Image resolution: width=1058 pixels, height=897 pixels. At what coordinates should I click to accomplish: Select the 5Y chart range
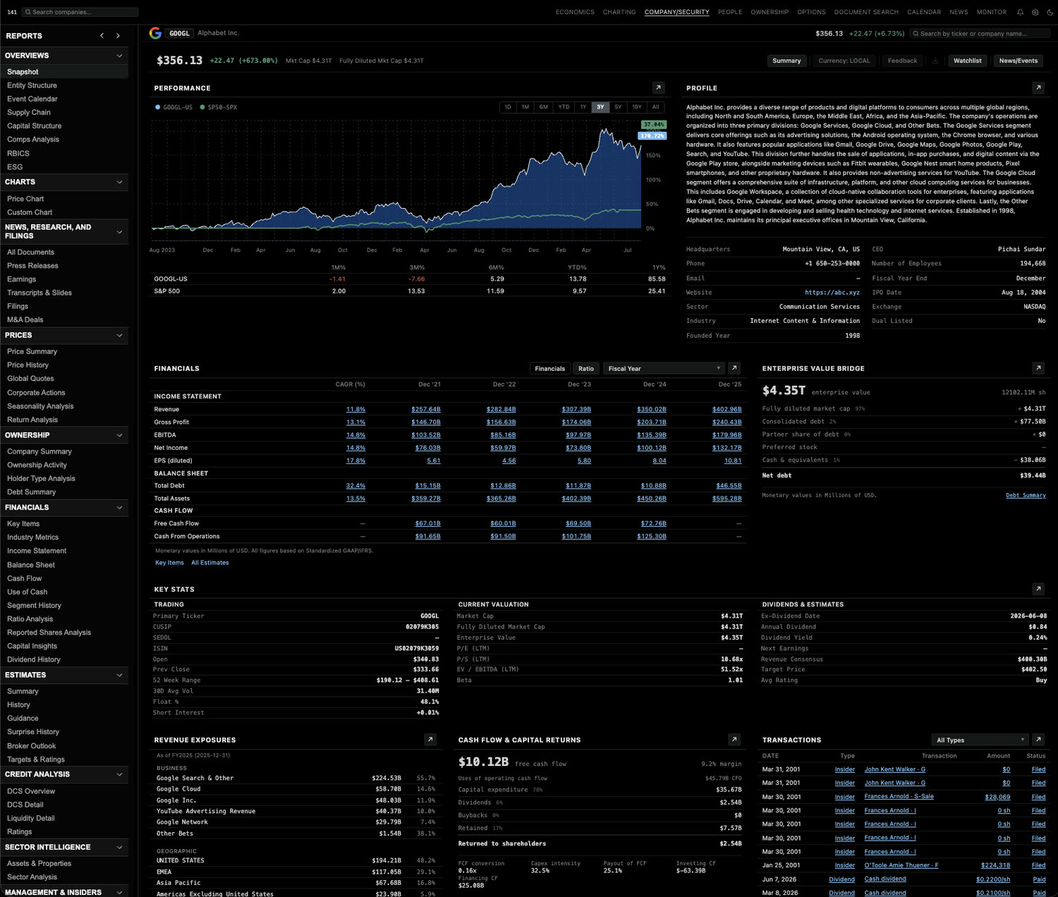click(618, 107)
